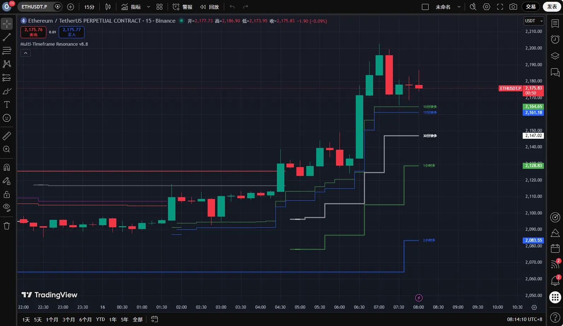Select the Text annotation tool
The width and height of the screenshot is (563, 326).
(7, 104)
